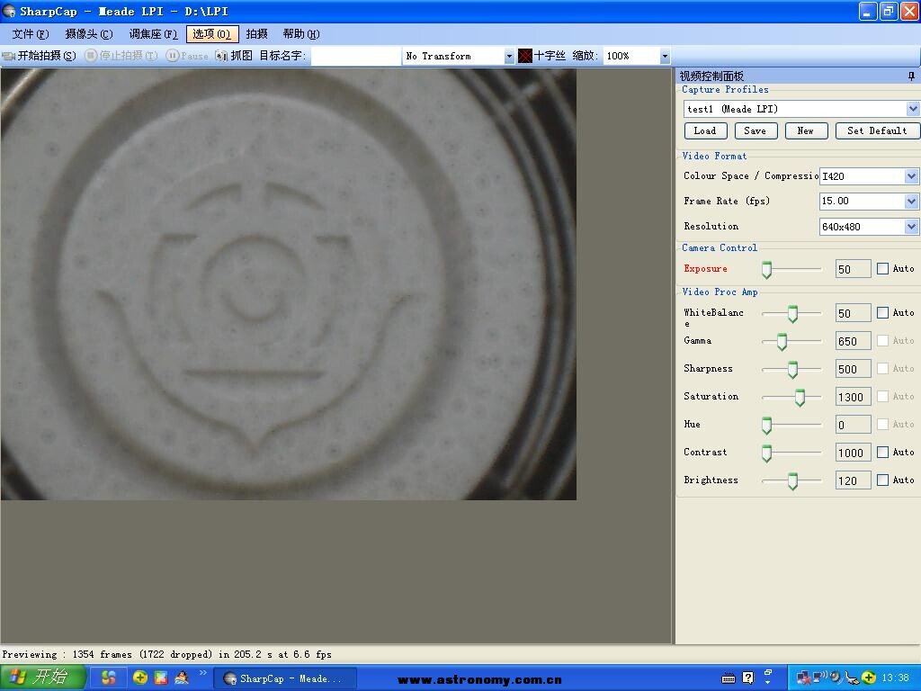Open the 文件(F) menu
The height and width of the screenshot is (691, 921).
point(31,34)
